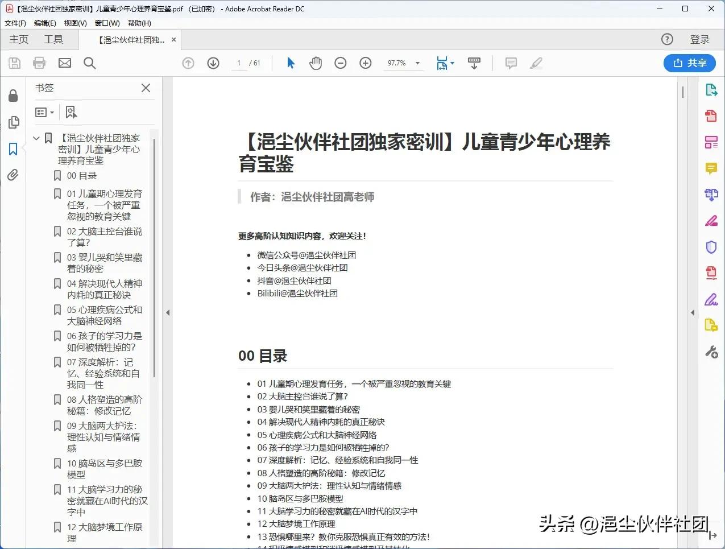Open the 视图(V) menu
This screenshot has height=549, width=725.
76,23
